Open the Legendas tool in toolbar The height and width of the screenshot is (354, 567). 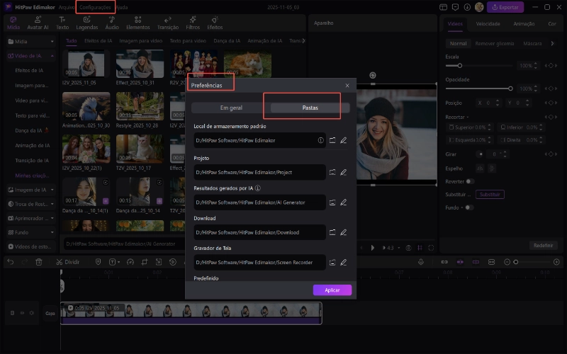(x=87, y=23)
